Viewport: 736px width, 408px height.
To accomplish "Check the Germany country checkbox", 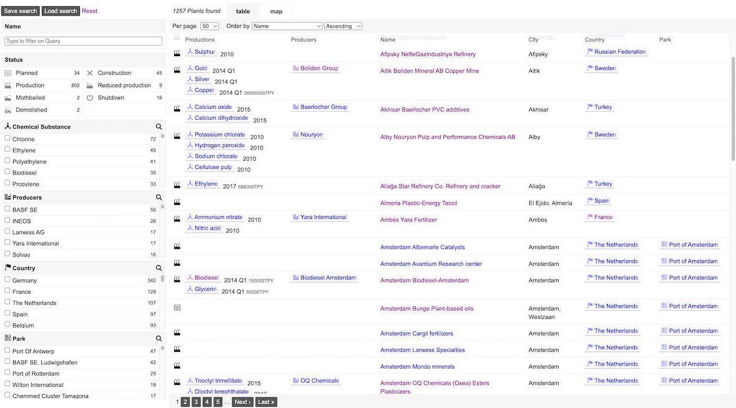I will (x=6, y=279).
